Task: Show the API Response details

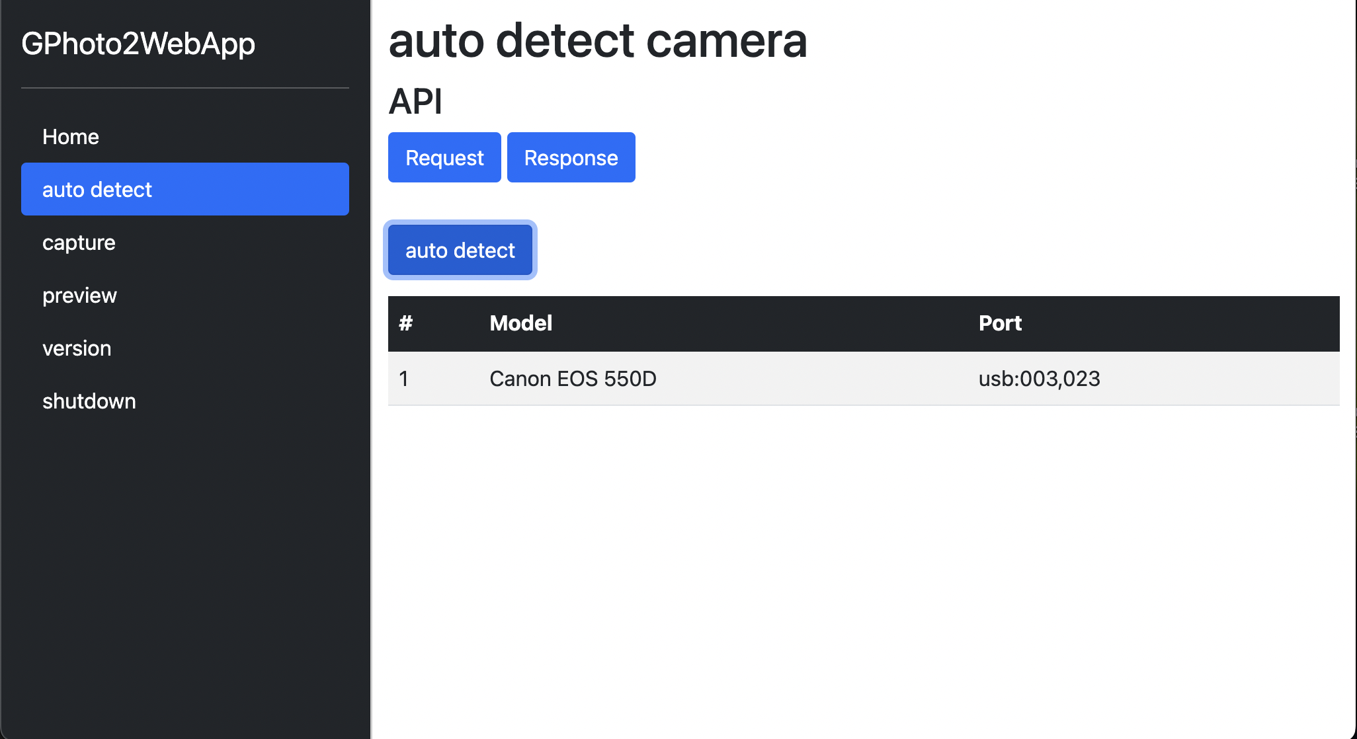Action: (x=571, y=157)
